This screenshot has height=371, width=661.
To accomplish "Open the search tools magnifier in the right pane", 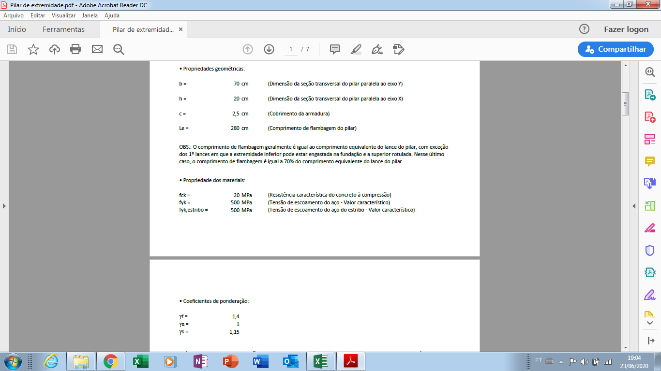I will (649, 71).
